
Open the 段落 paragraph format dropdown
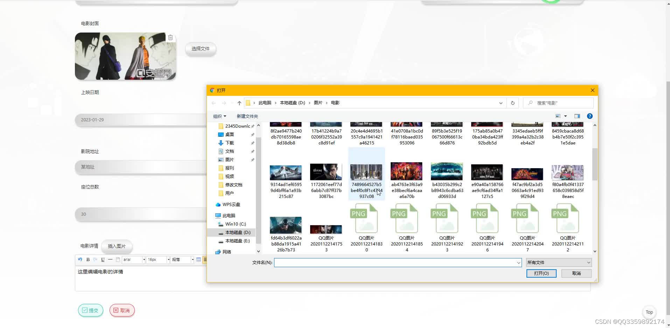(x=182, y=259)
